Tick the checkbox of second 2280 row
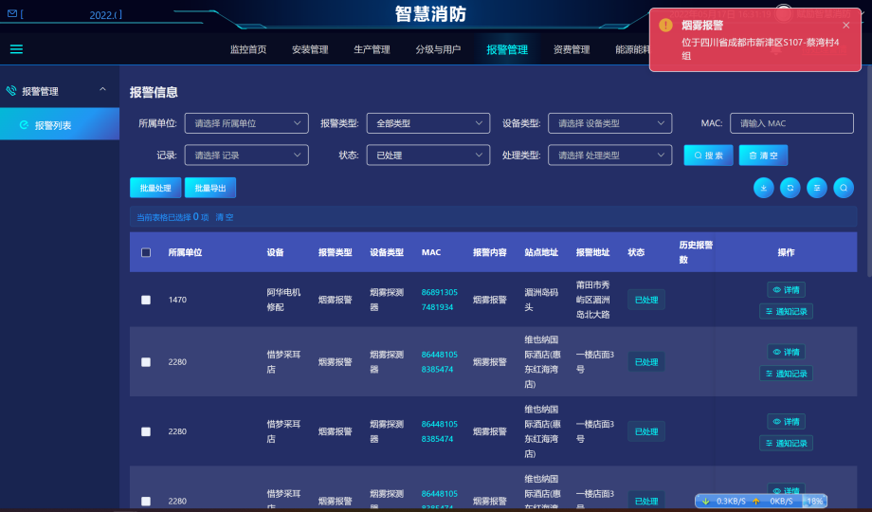 (146, 431)
